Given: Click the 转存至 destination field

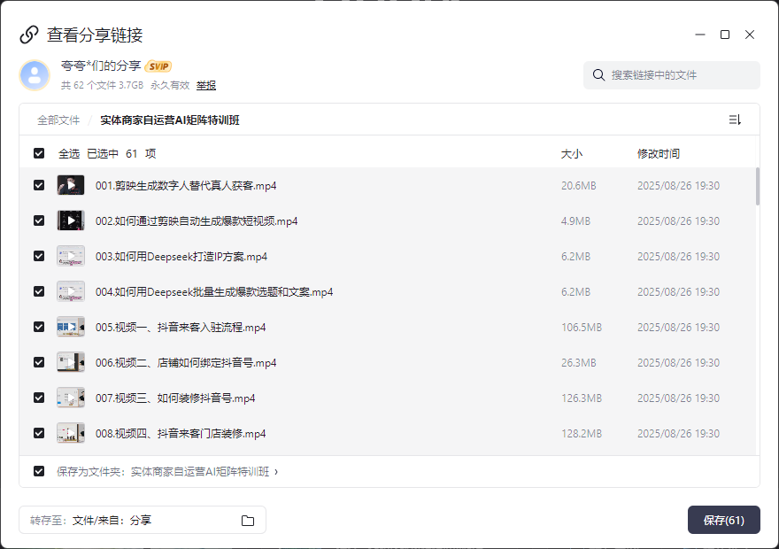Looking at the screenshot, I should pyautogui.click(x=143, y=520).
